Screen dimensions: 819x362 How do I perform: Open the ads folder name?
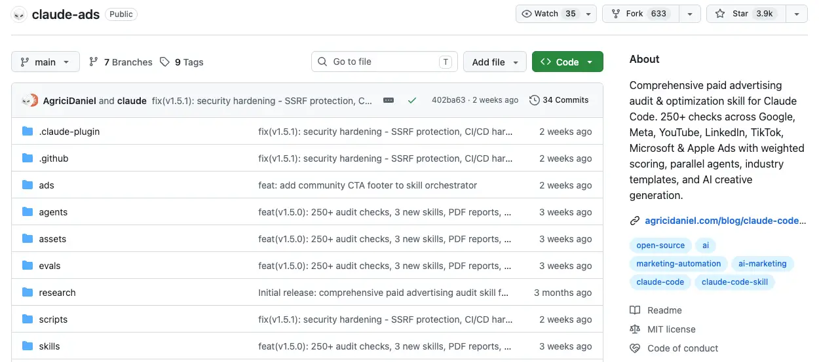coord(47,185)
